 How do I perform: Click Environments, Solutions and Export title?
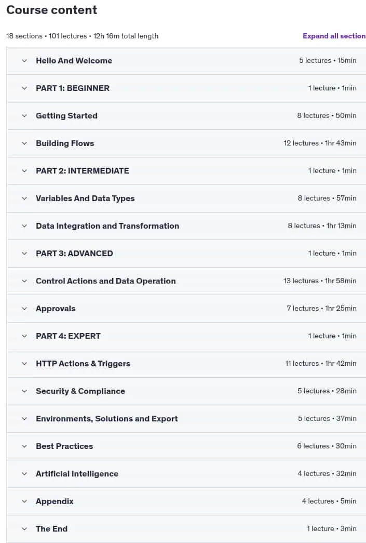click(106, 419)
